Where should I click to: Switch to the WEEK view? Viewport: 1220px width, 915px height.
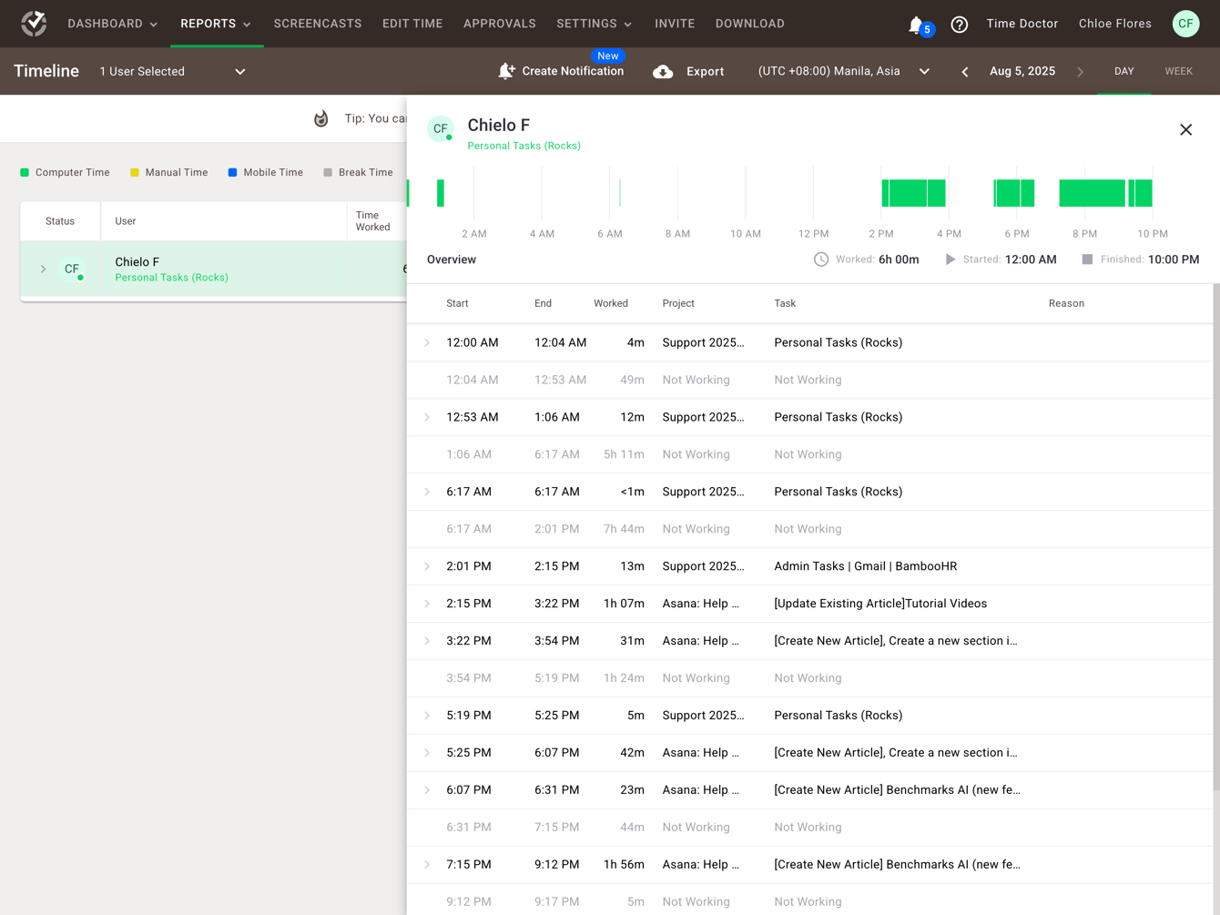click(x=1178, y=71)
